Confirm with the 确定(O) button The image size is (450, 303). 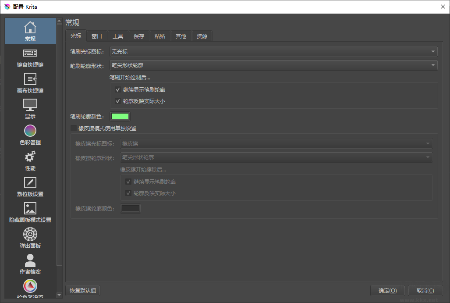pyautogui.click(x=388, y=291)
